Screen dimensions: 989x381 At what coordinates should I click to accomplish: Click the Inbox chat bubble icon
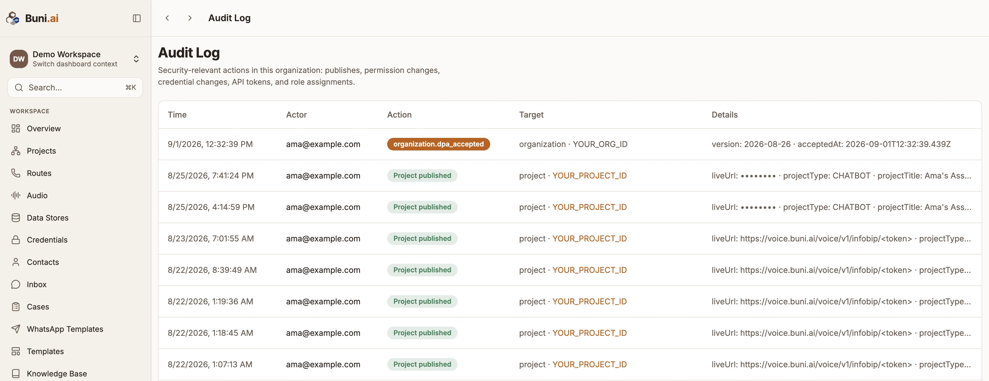(16, 284)
